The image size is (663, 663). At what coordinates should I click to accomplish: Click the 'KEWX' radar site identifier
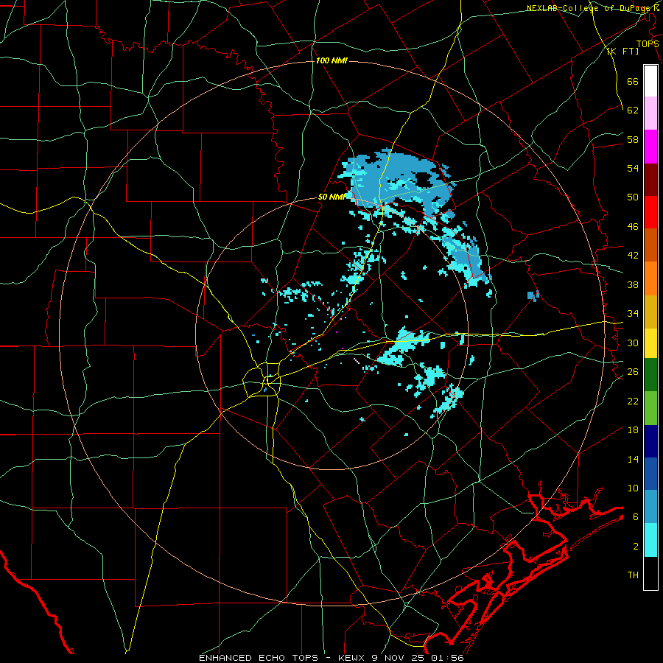353,658
